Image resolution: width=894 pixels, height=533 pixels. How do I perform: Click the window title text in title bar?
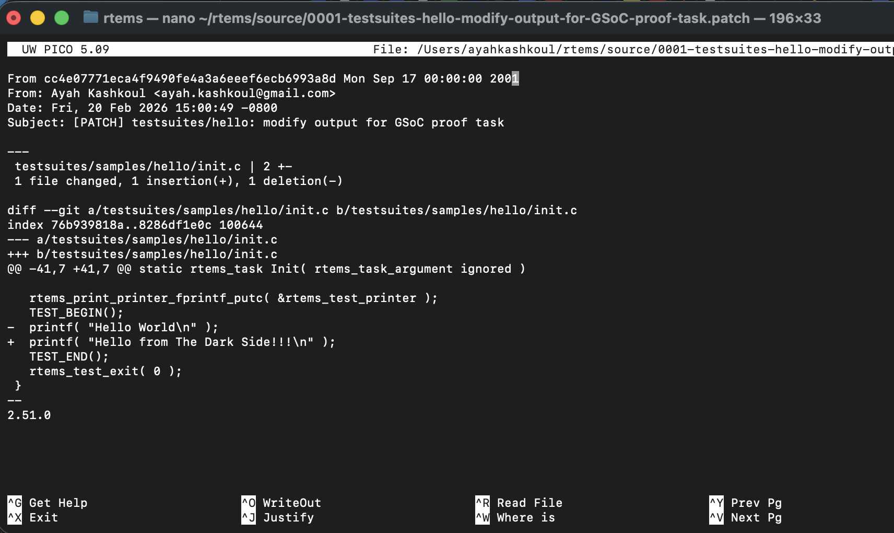pos(462,18)
